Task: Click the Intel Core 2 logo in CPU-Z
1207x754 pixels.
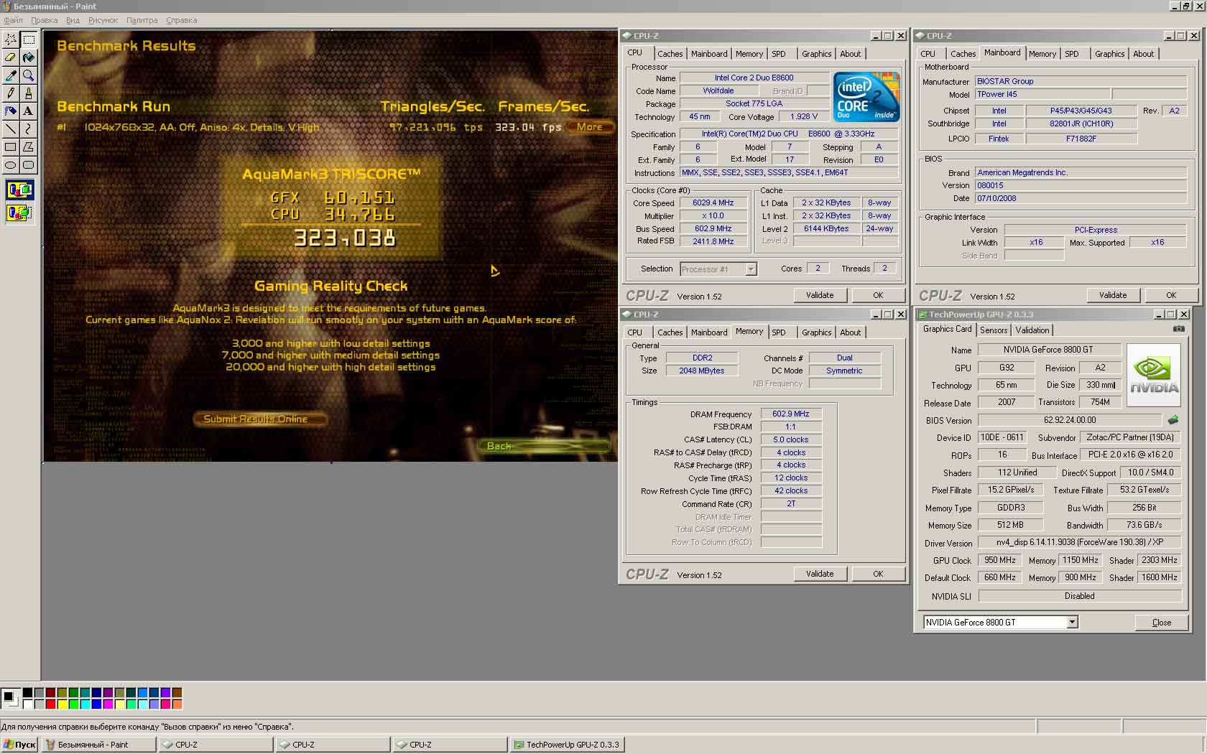Action: tap(866, 96)
